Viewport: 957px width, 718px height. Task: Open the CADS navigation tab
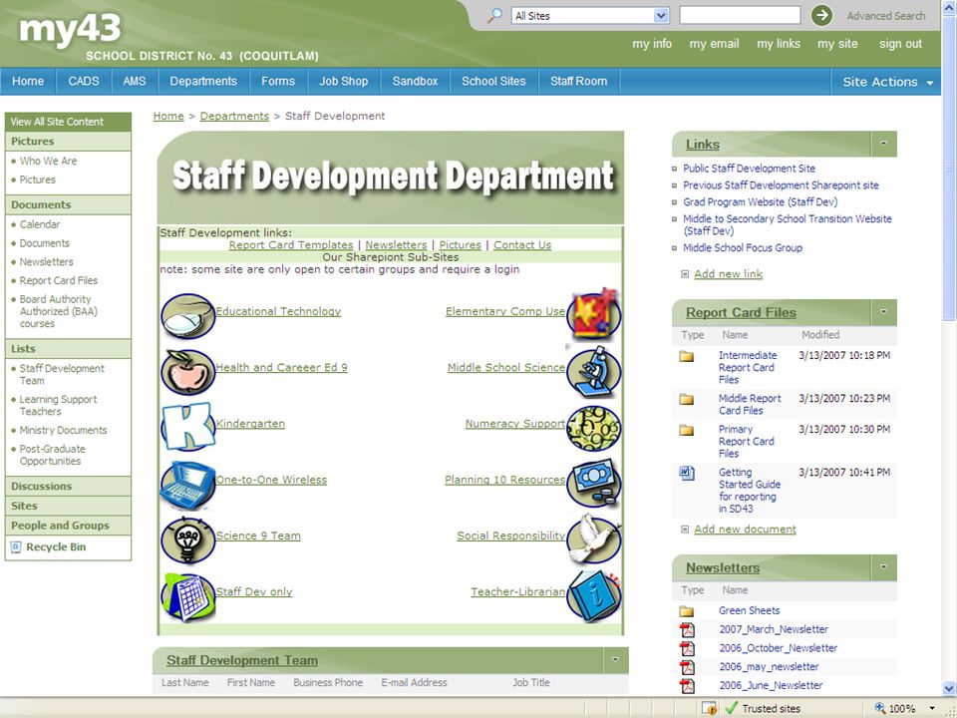[x=84, y=81]
